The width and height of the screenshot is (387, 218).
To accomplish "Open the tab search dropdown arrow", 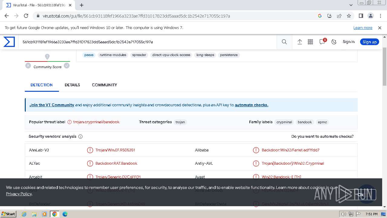I will tap(351, 5).
